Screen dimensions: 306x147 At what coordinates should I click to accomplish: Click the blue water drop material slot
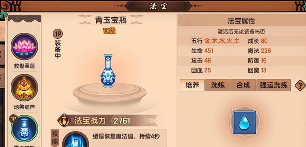[x=245, y=122]
